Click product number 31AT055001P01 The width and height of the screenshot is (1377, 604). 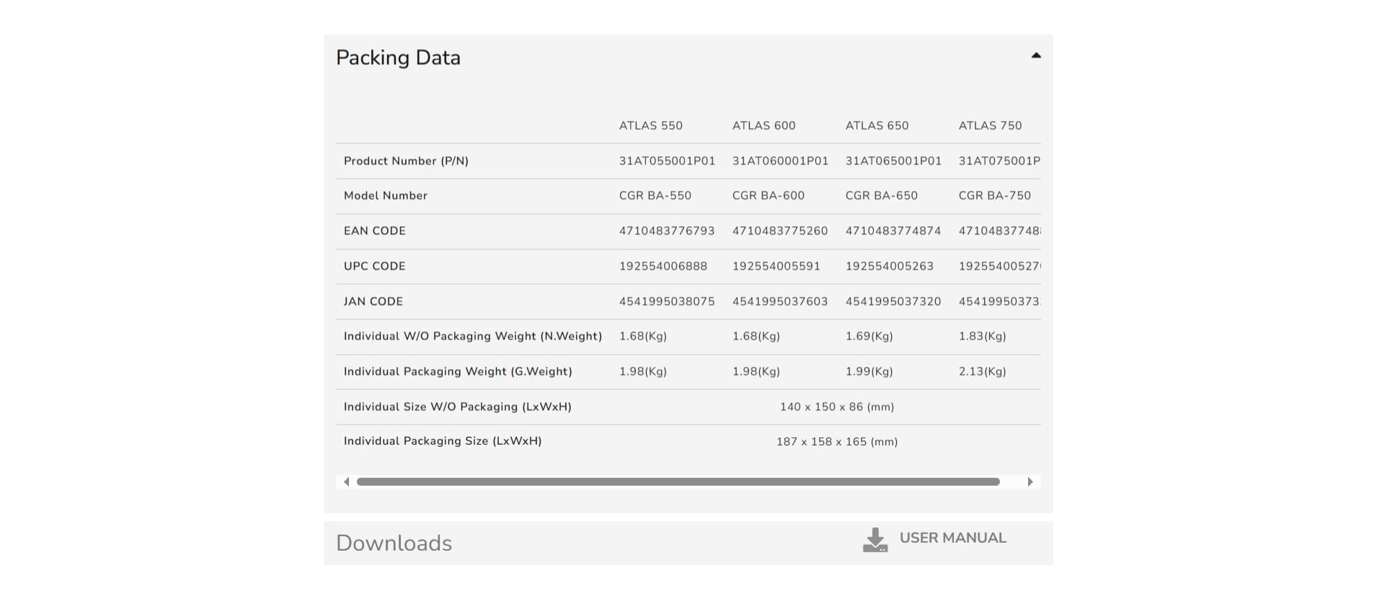pyautogui.click(x=667, y=161)
